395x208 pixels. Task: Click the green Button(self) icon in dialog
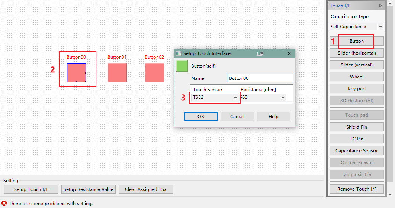click(182, 66)
